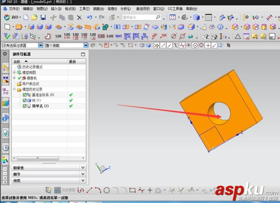Open the 启动 dropdown arrow
Screen dimensions: 280x203
(20, 18)
